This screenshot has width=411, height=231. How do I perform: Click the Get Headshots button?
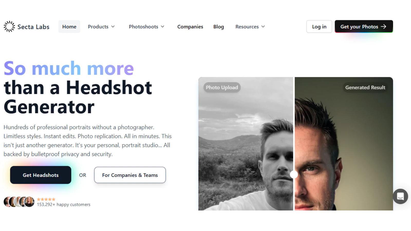(x=41, y=175)
